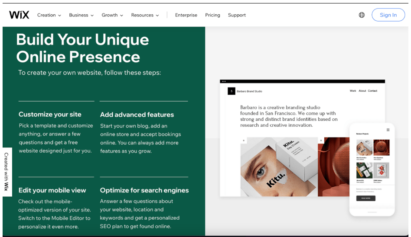Click the Barbaro Brand Studio title in preview
Viewport: 411px width, 237px height.
(x=249, y=91)
